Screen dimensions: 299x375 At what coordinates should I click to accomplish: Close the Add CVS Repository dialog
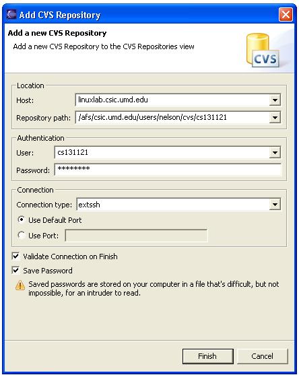click(286, 15)
